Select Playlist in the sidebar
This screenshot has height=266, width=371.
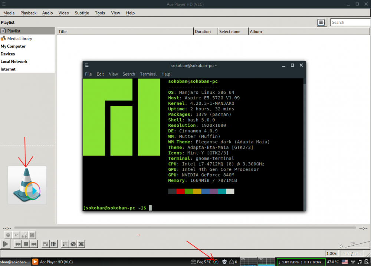click(x=27, y=31)
